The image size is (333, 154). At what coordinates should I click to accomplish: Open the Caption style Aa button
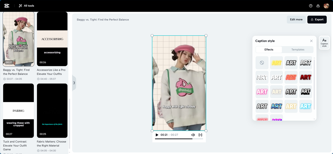pos(324,42)
